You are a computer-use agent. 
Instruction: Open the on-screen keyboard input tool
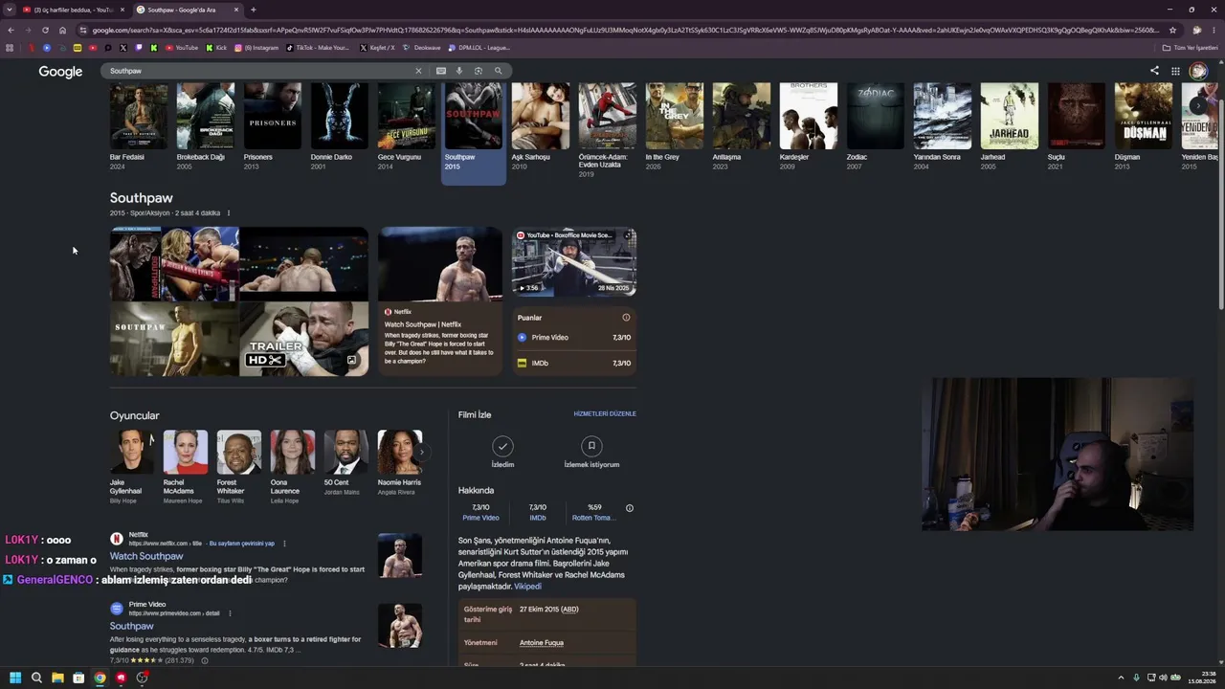click(x=441, y=71)
